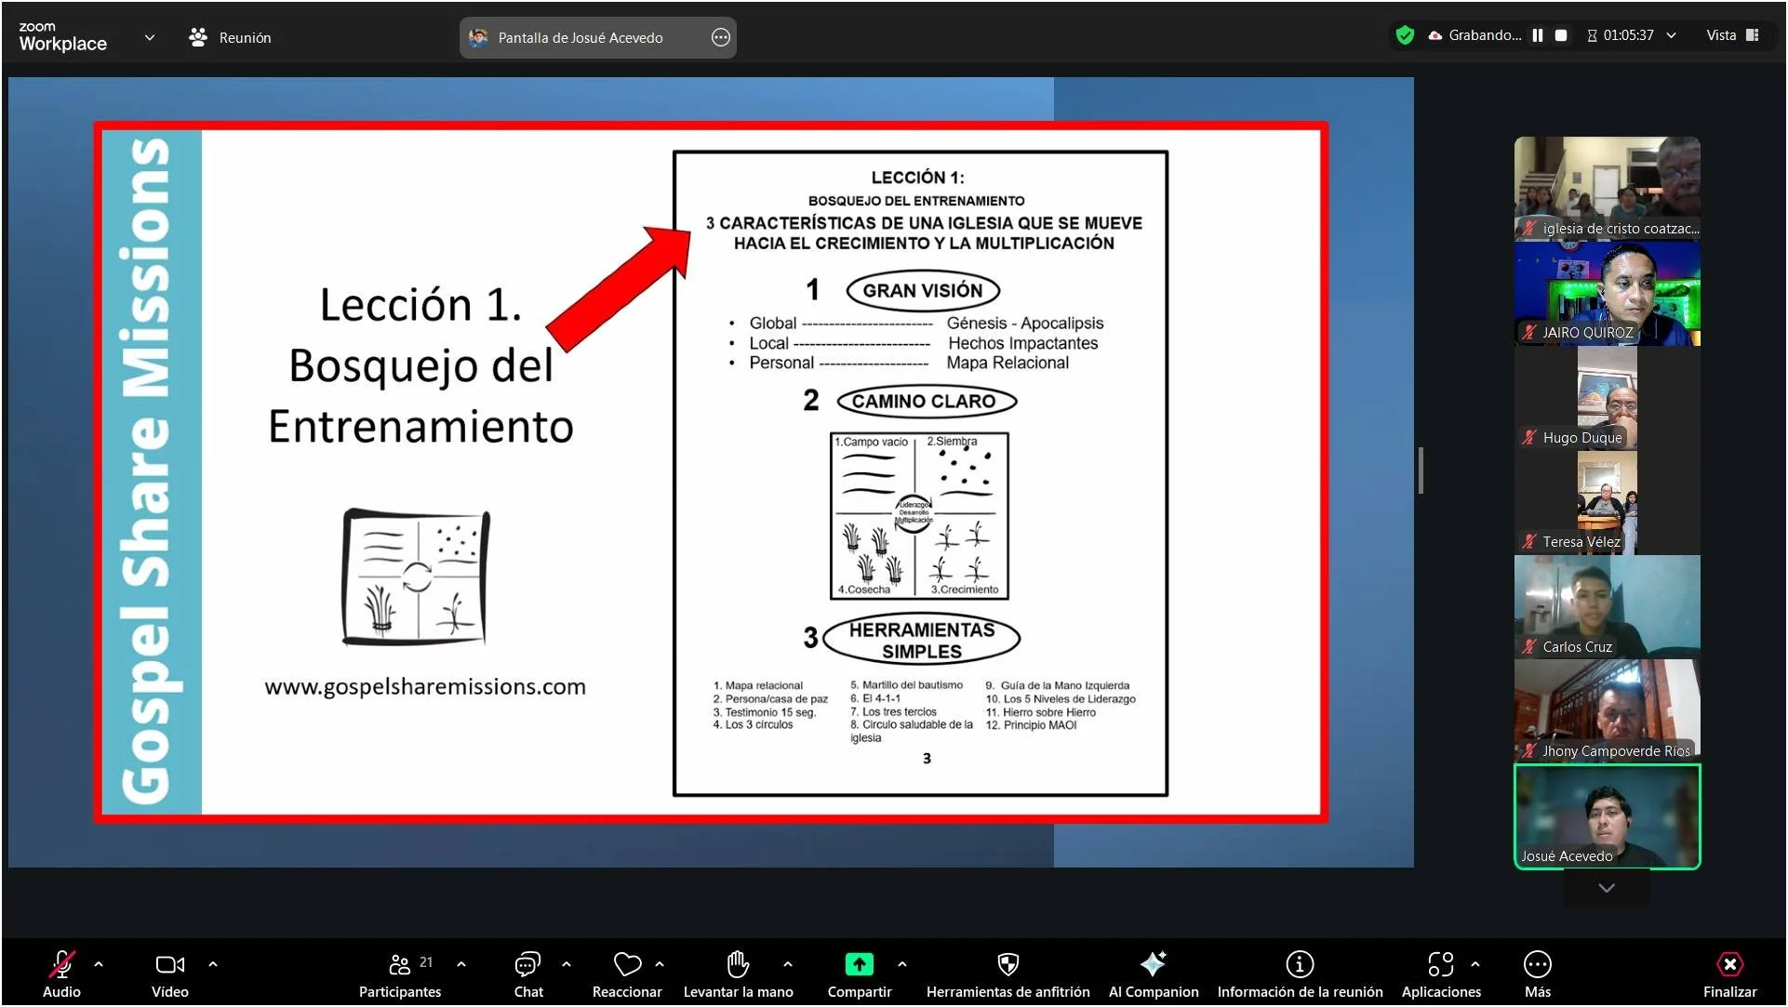The height and width of the screenshot is (1007, 1788).
Task: Stop the recording
Action: click(1562, 35)
